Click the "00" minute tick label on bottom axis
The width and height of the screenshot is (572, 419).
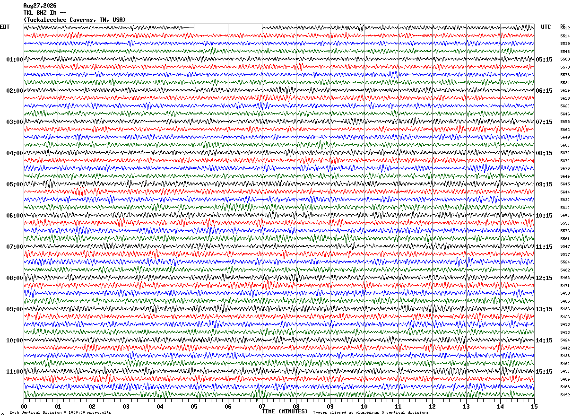point(24,406)
